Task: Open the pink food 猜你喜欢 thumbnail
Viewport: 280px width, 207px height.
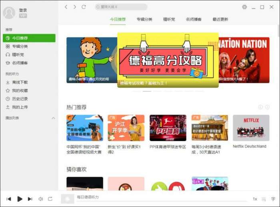Action: (126, 184)
